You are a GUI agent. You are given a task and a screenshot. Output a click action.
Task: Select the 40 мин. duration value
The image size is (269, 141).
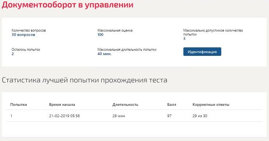point(105,54)
